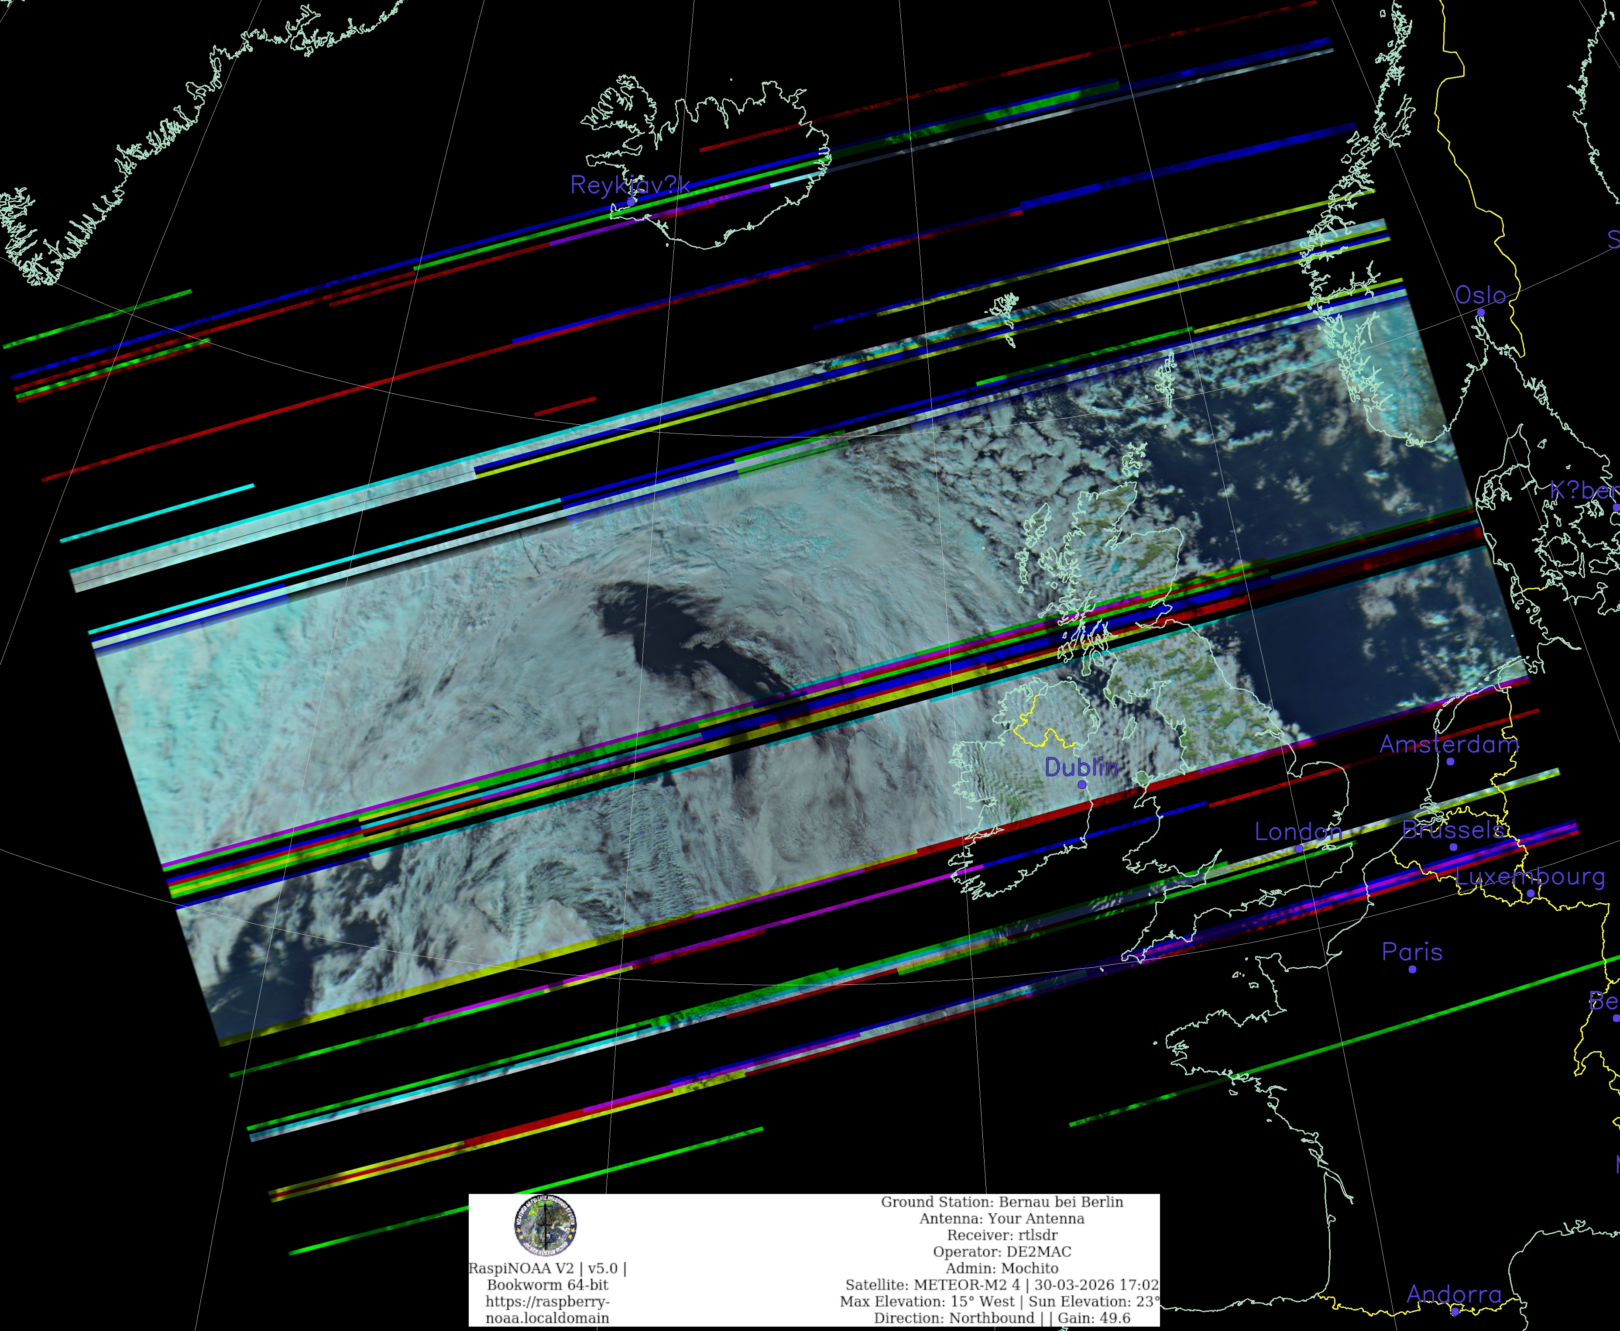This screenshot has height=1331, width=1620.
Task: Click the Dublin city label text
Action: click(1081, 767)
